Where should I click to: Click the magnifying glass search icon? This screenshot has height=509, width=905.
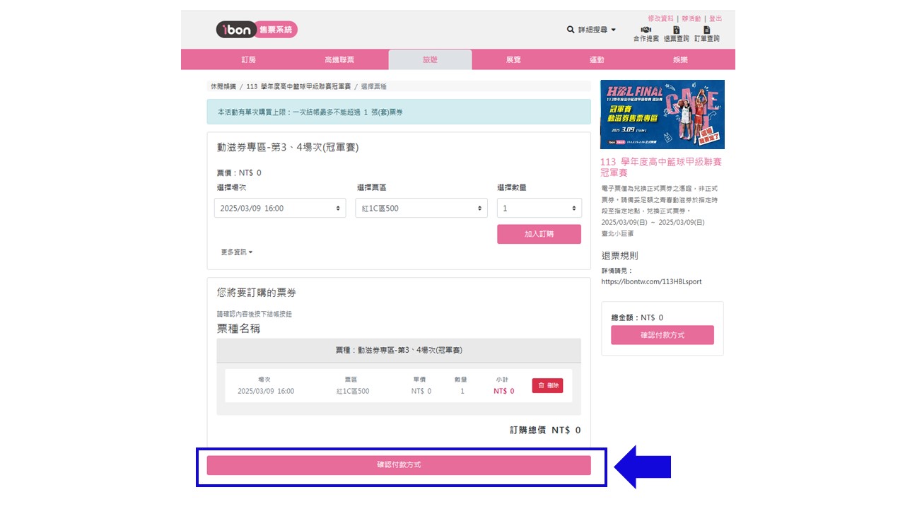tap(571, 30)
